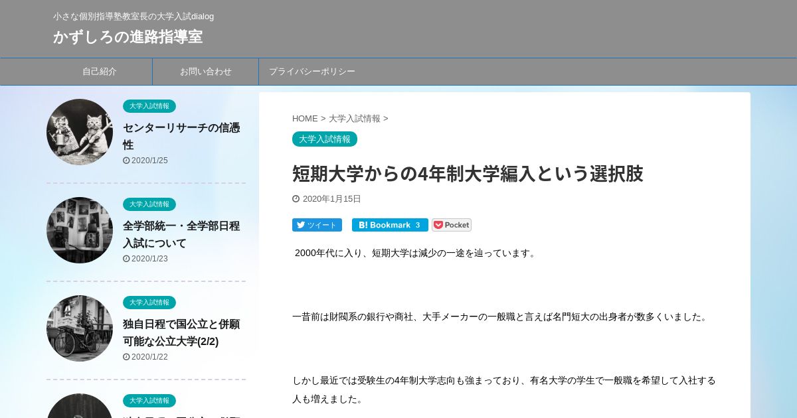797x418 pixels.
Task: Open the かずしろの進路指導室 site title
Action: pos(128,36)
